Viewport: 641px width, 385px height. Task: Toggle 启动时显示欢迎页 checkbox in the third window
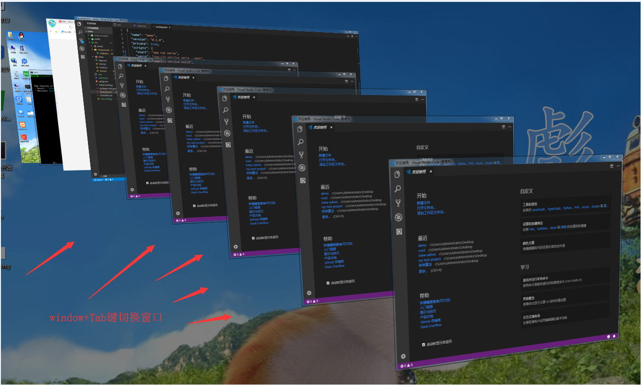(x=253, y=238)
